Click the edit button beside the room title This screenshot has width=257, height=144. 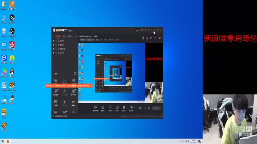(x=96, y=36)
